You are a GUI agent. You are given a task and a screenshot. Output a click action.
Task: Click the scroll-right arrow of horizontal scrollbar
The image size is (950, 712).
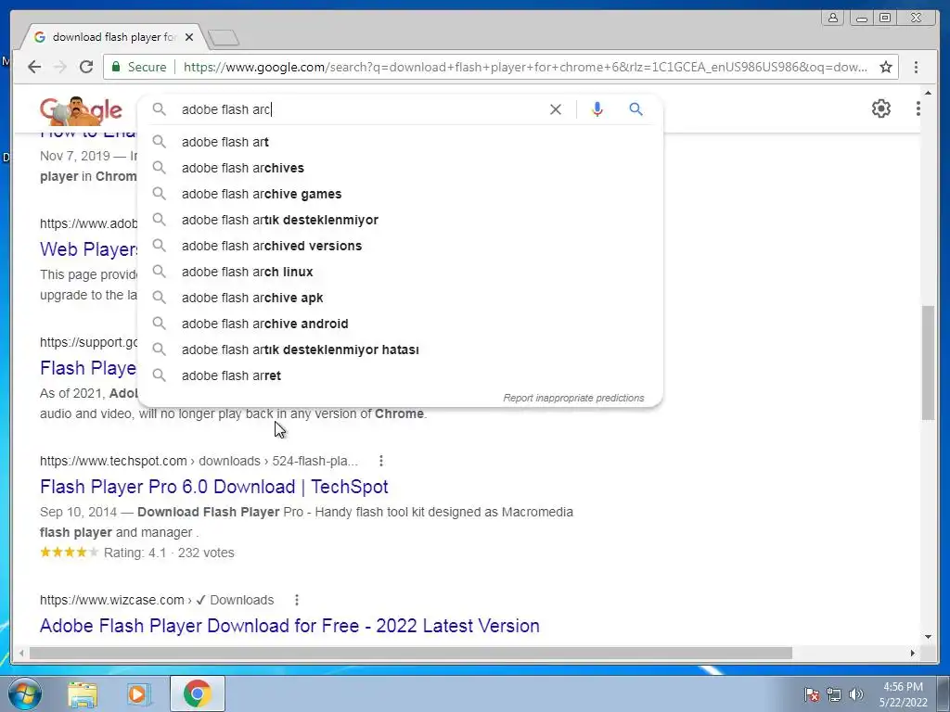pos(913,654)
